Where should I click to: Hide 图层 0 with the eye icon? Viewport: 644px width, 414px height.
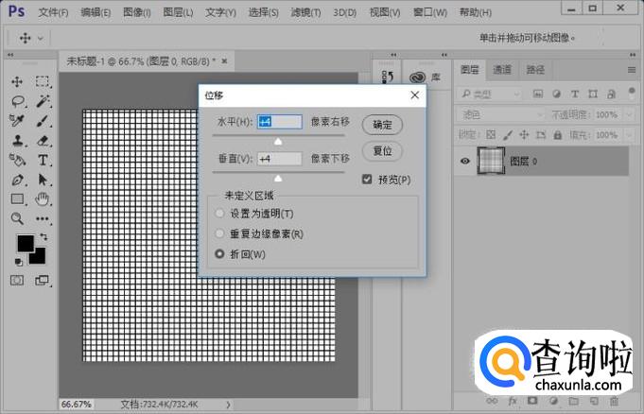pos(464,162)
